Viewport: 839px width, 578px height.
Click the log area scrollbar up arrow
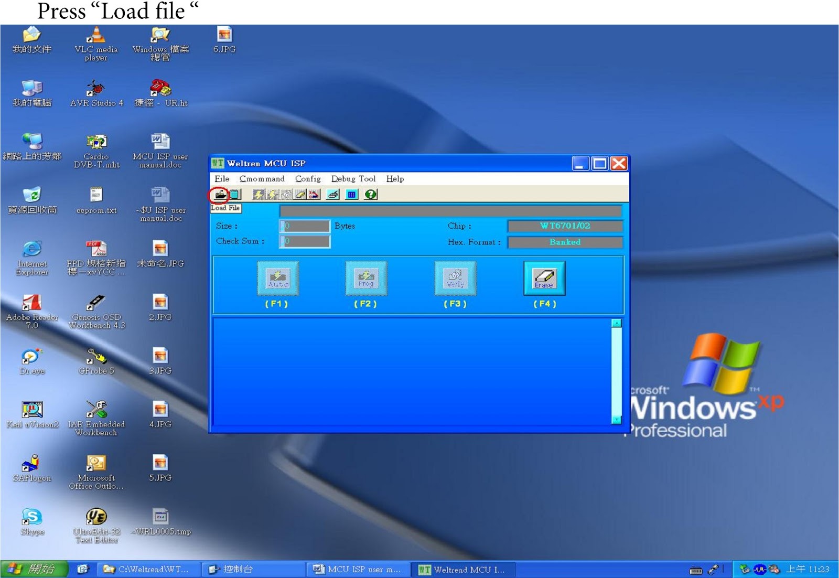click(617, 323)
